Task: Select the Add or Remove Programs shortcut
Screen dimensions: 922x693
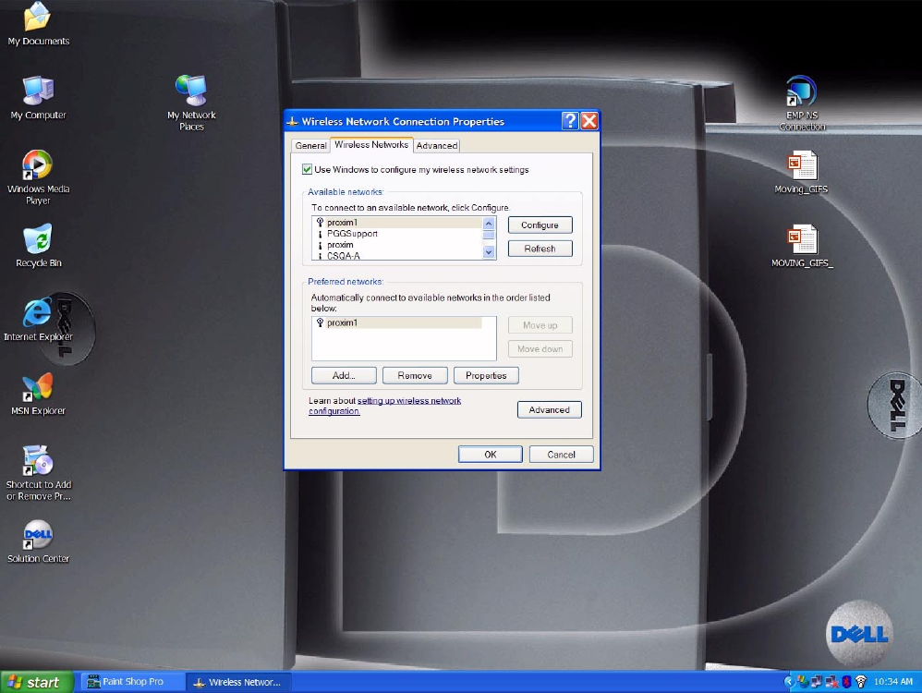Action: (38, 473)
